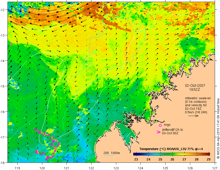
Task: Click the 122 longitude axis label
Action: (x=91, y=168)
